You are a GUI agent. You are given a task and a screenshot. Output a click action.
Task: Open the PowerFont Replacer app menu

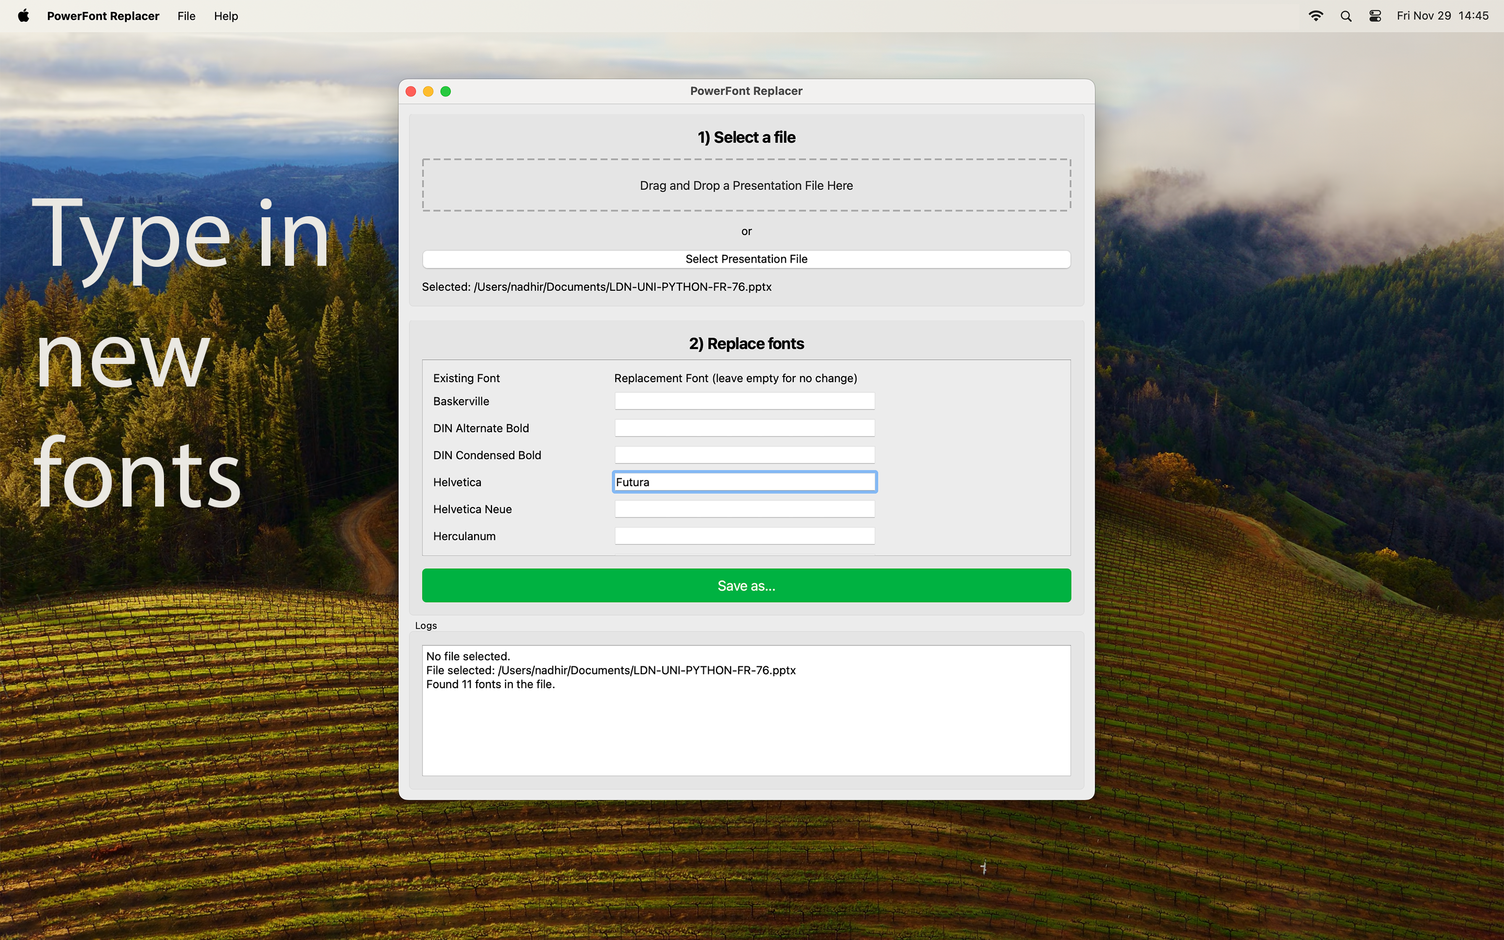(x=103, y=16)
